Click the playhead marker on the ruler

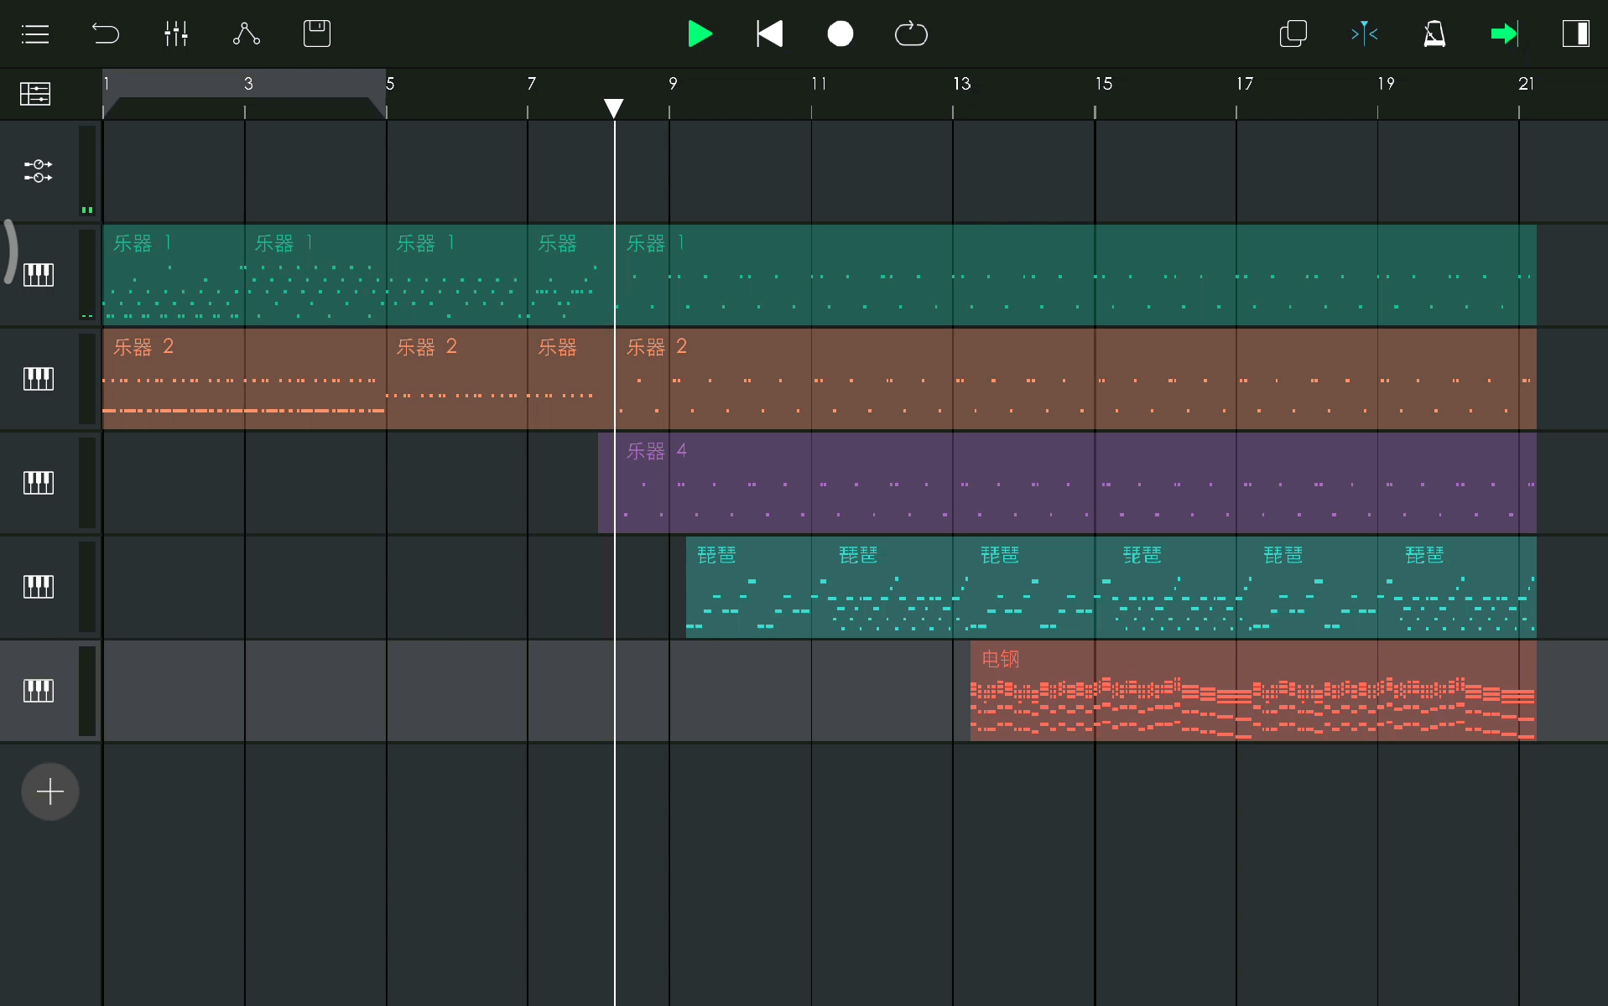click(614, 108)
